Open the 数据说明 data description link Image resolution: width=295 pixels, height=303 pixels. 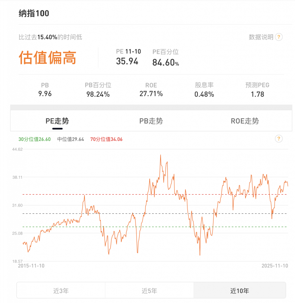261,37
